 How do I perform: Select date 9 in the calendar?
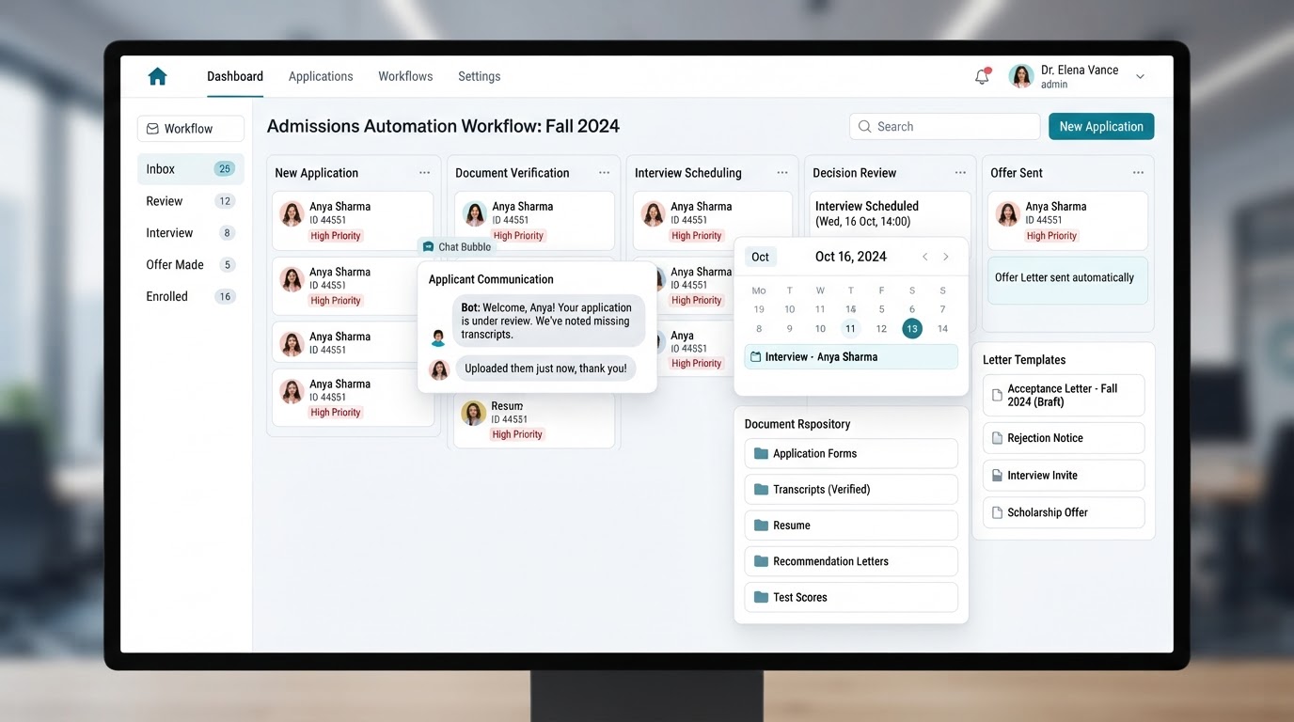790,329
